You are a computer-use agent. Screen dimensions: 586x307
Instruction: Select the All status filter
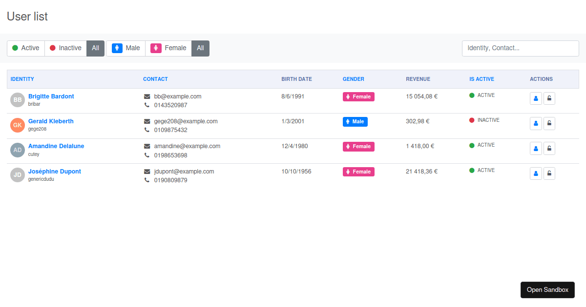(x=95, y=48)
